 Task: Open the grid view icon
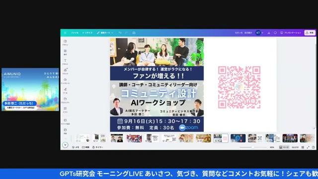[x=303, y=147]
